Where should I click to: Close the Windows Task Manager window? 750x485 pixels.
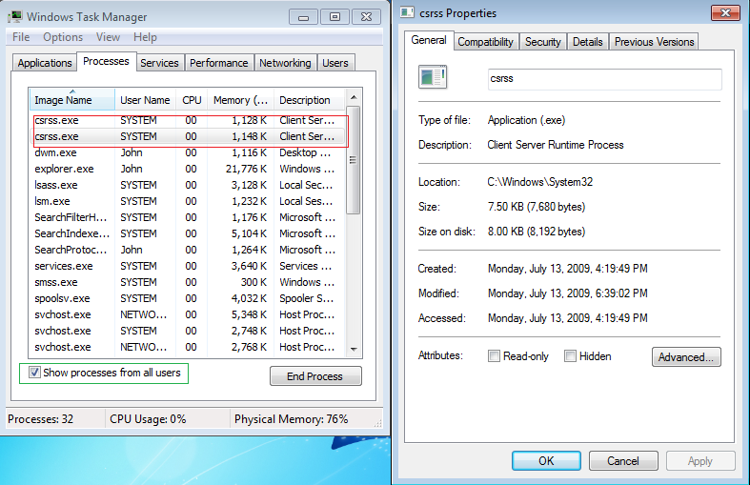(x=366, y=17)
